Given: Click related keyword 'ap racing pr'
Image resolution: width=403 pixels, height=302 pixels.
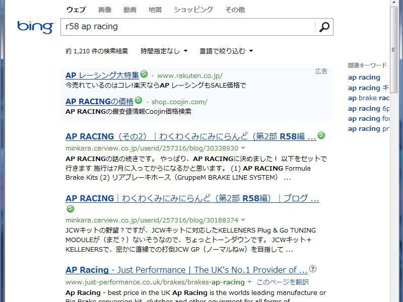Looking at the screenshot, I should [369, 129].
